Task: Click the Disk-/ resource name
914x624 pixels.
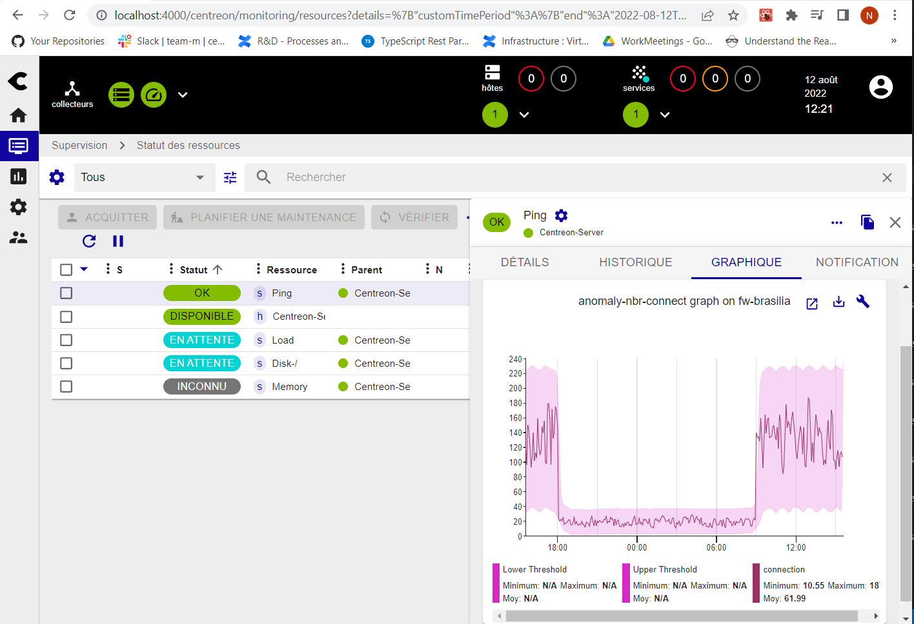Action: coord(285,363)
